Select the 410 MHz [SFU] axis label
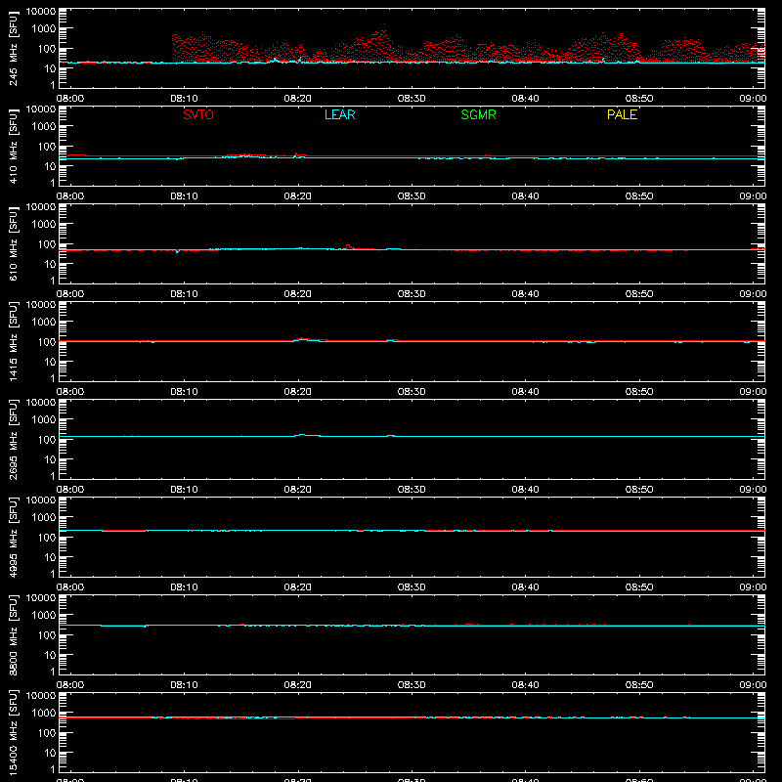The height and width of the screenshot is (782, 782). tap(13, 146)
